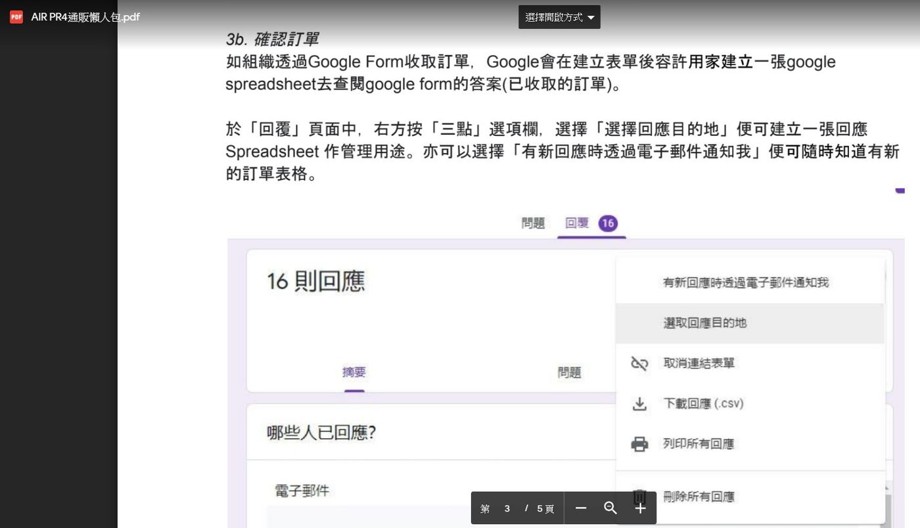
Task: Choose 刪除所有回應 menu item
Action: (x=750, y=497)
